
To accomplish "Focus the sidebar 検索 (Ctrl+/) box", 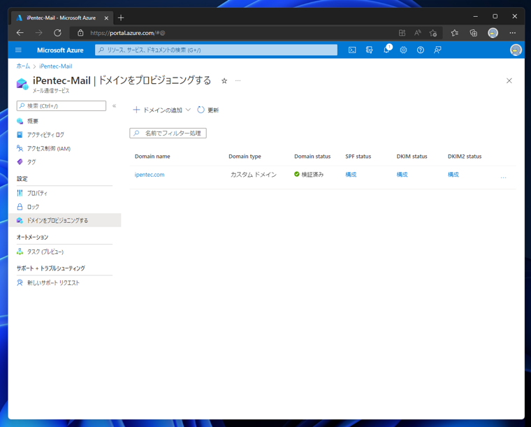I will coord(61,106).
